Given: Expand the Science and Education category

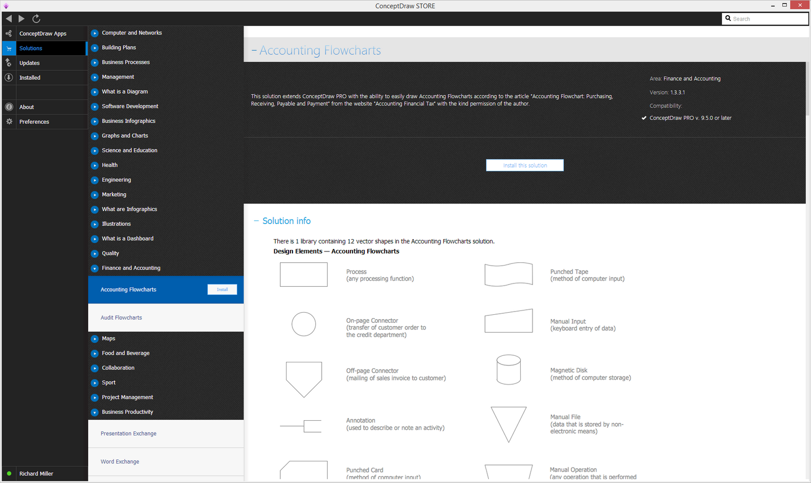Looking at the screenshot, I should (95, 150).
